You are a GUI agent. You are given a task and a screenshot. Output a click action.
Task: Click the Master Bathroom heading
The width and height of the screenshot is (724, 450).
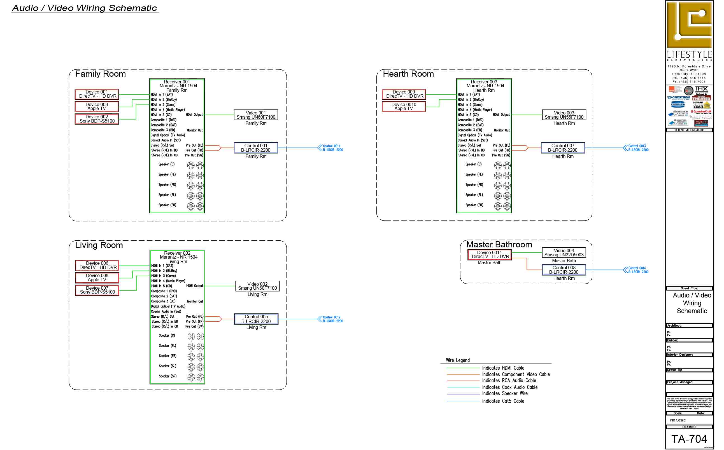[499, 245]
